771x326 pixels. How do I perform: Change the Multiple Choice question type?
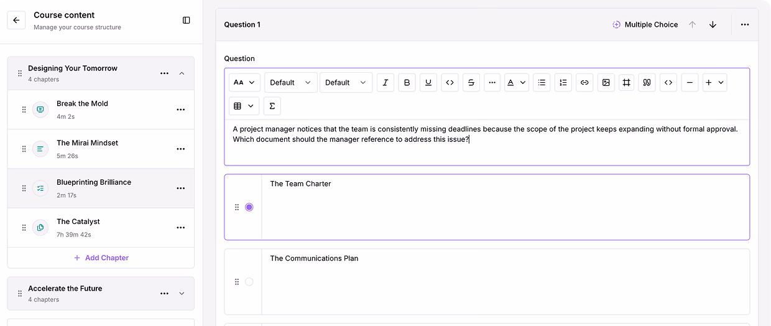click(x=645, y=25)
